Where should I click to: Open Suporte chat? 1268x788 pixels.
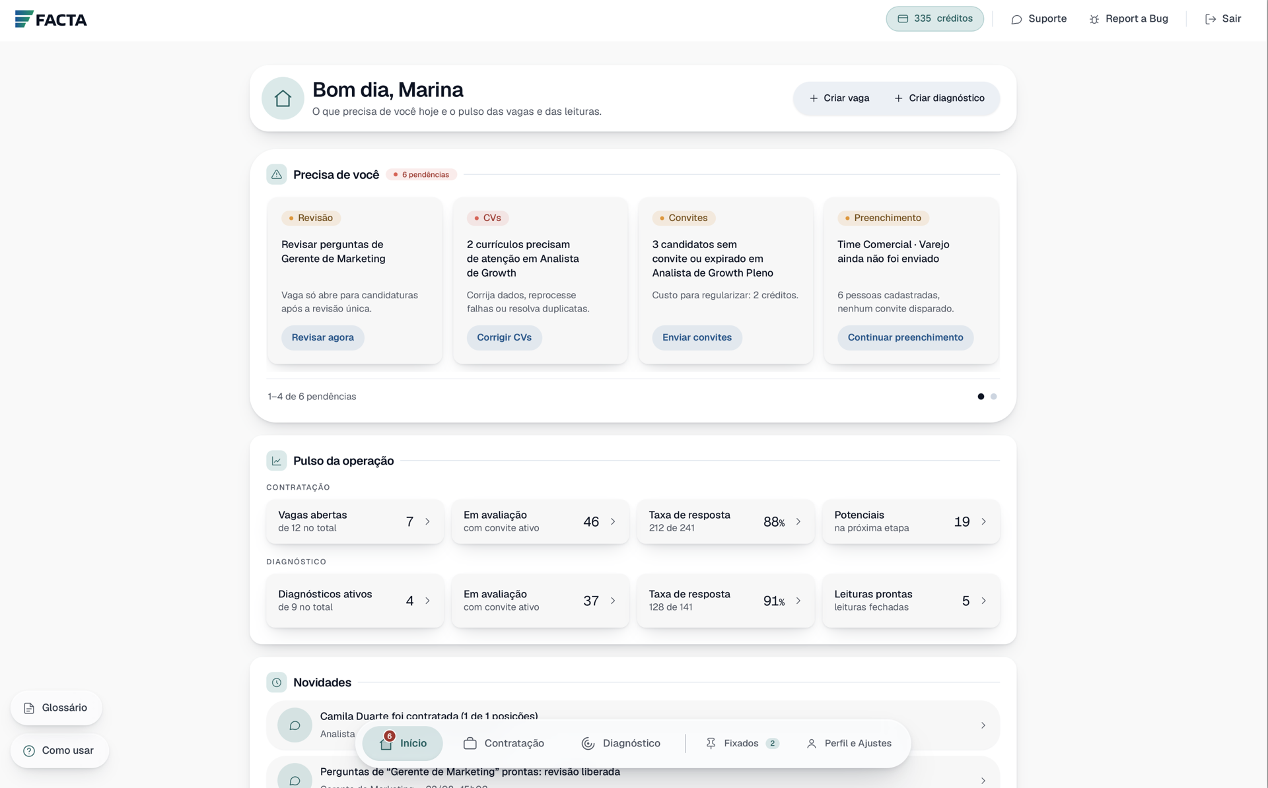[1039, 18]
